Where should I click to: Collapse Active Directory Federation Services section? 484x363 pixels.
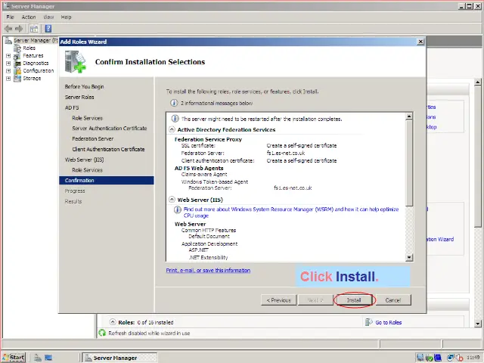[172, 129]
